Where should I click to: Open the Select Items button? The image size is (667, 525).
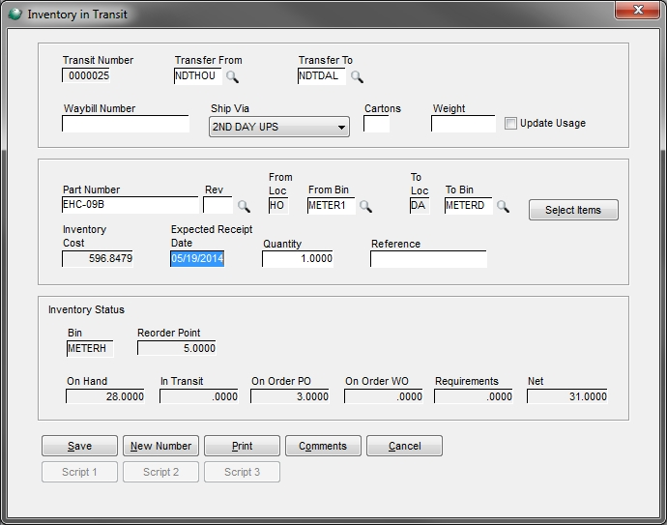pyautogui.click(x=573, y=210)
